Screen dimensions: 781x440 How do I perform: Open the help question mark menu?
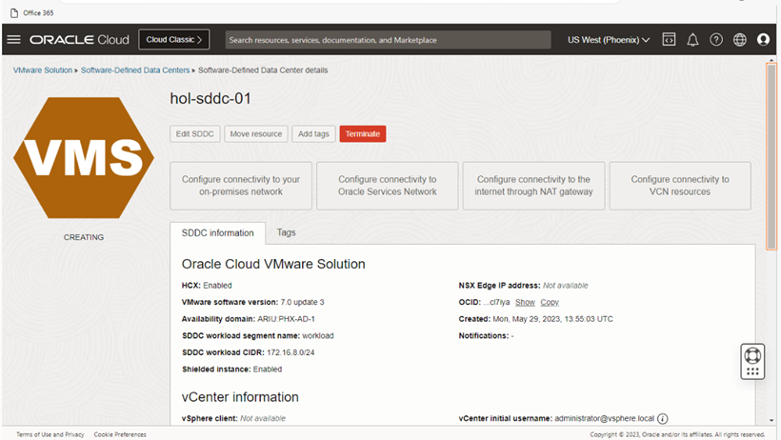[x=716, y=39]
